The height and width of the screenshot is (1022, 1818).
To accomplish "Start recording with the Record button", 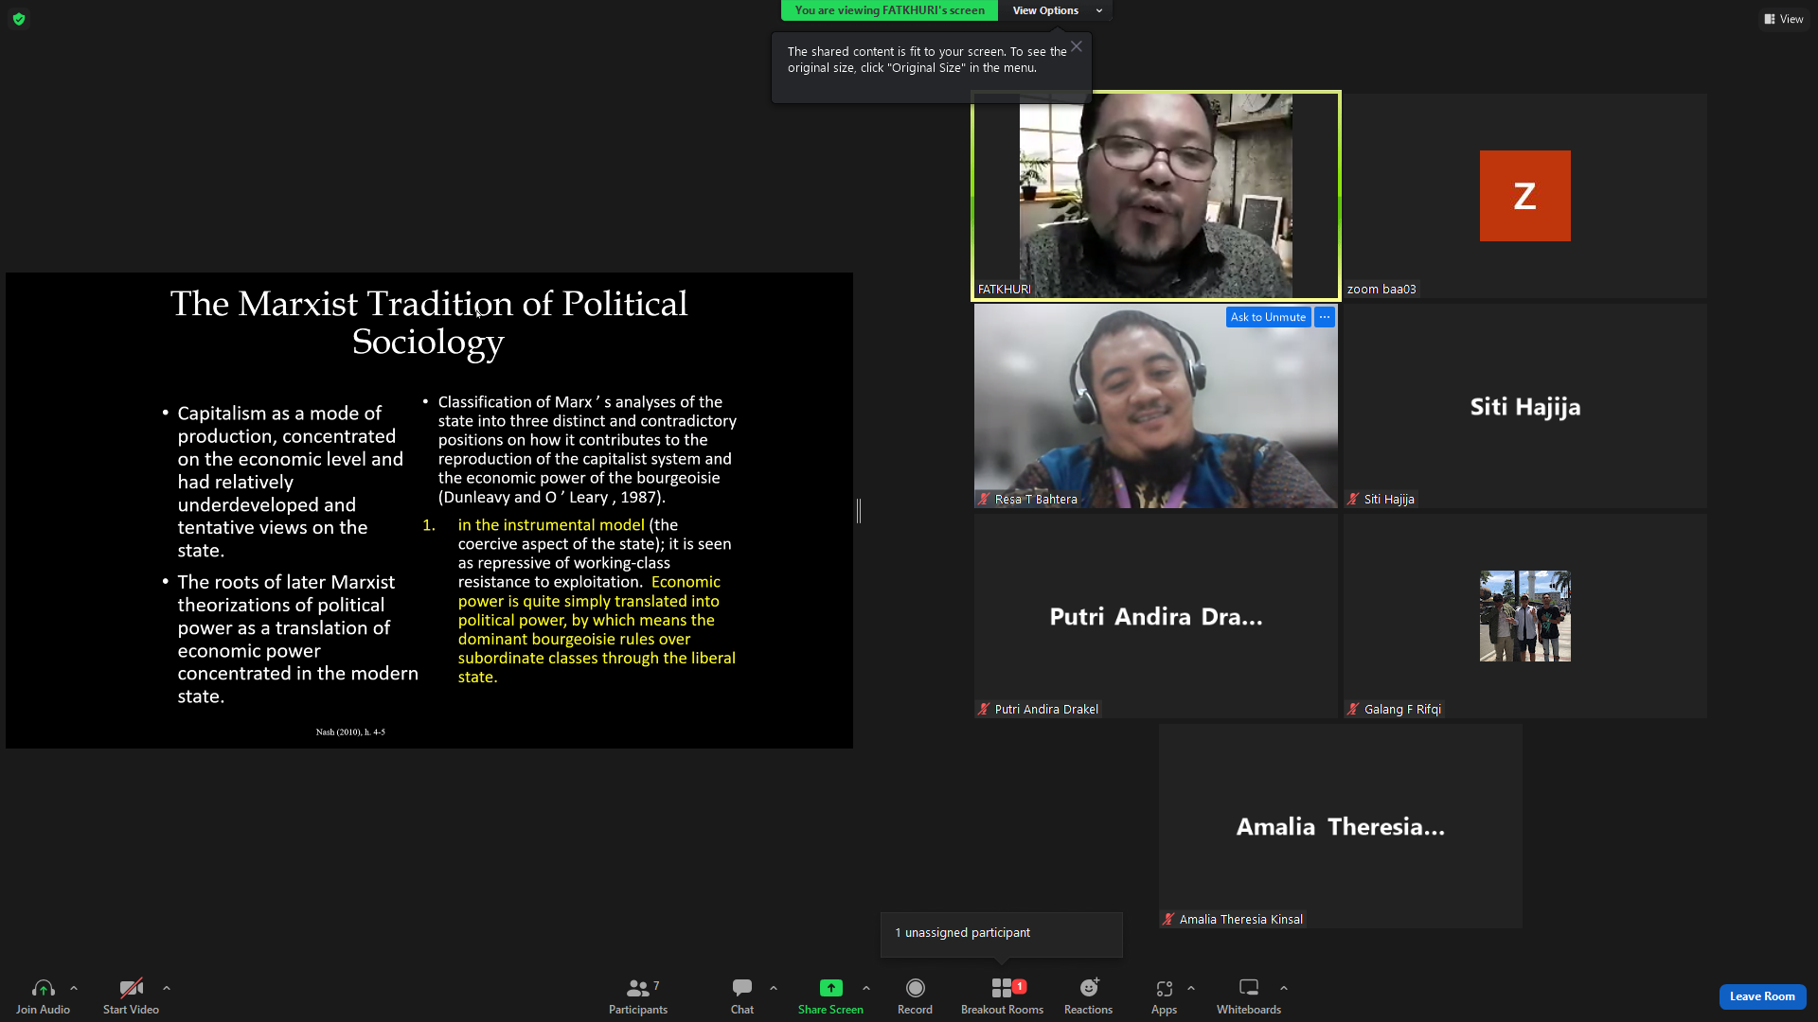I will pyautogui.click(x=915, y=996).
